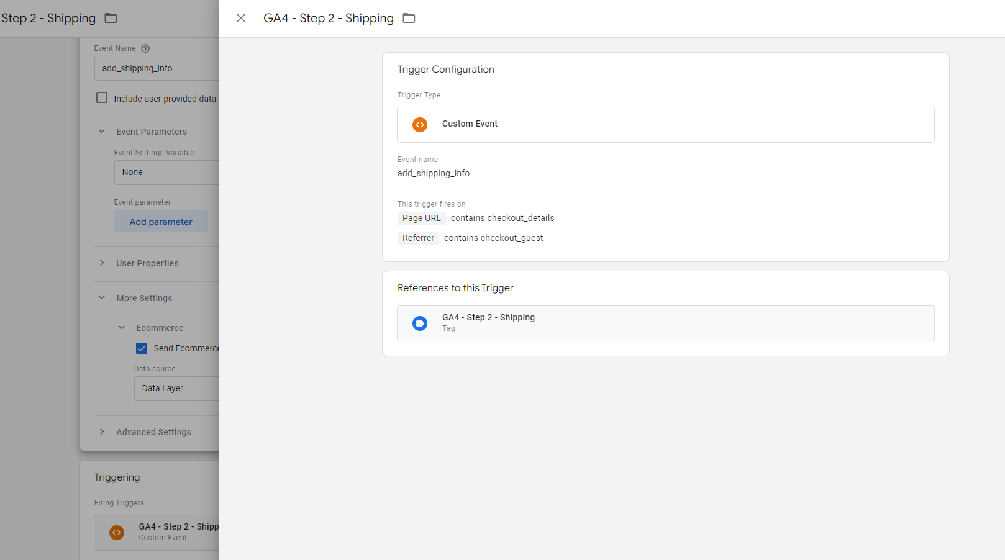Screen dimensions: 1005x560
Task: Click the folder icon beside the background tag title
Action: click(111, 18)
